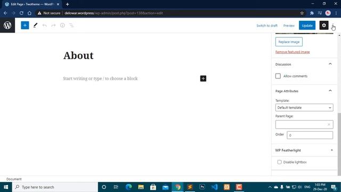
Task: Open Windows notification center icon
Action: point(334,187)
